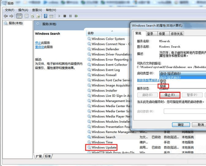This screenshot has height=166, width=206.
Task: Click the Refresh toolbar icon
Action: (x=32, y=16)
